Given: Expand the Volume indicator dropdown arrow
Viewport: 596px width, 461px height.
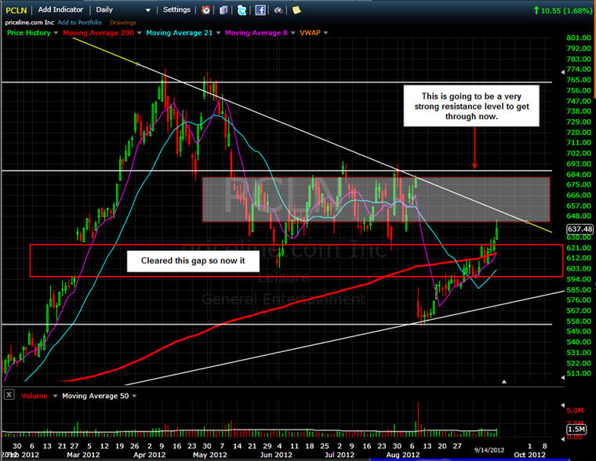Looking at the screenshot, I should pos(55,396).
